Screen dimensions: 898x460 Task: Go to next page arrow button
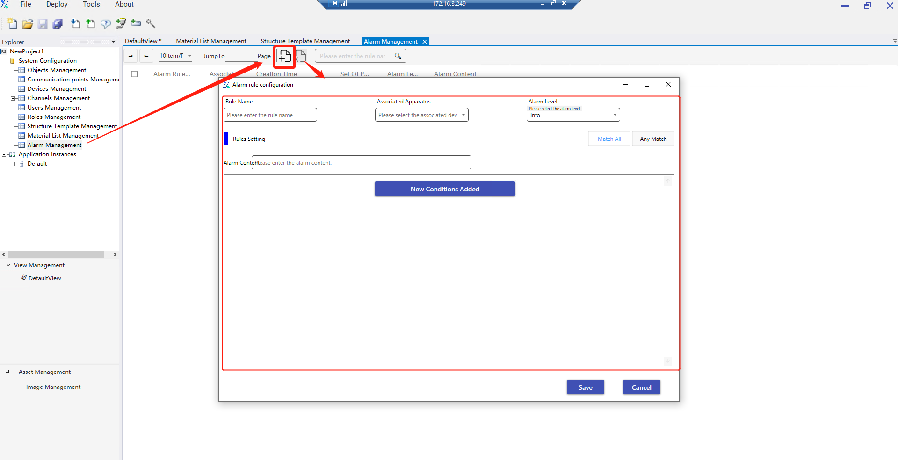[x=146, y=56]
